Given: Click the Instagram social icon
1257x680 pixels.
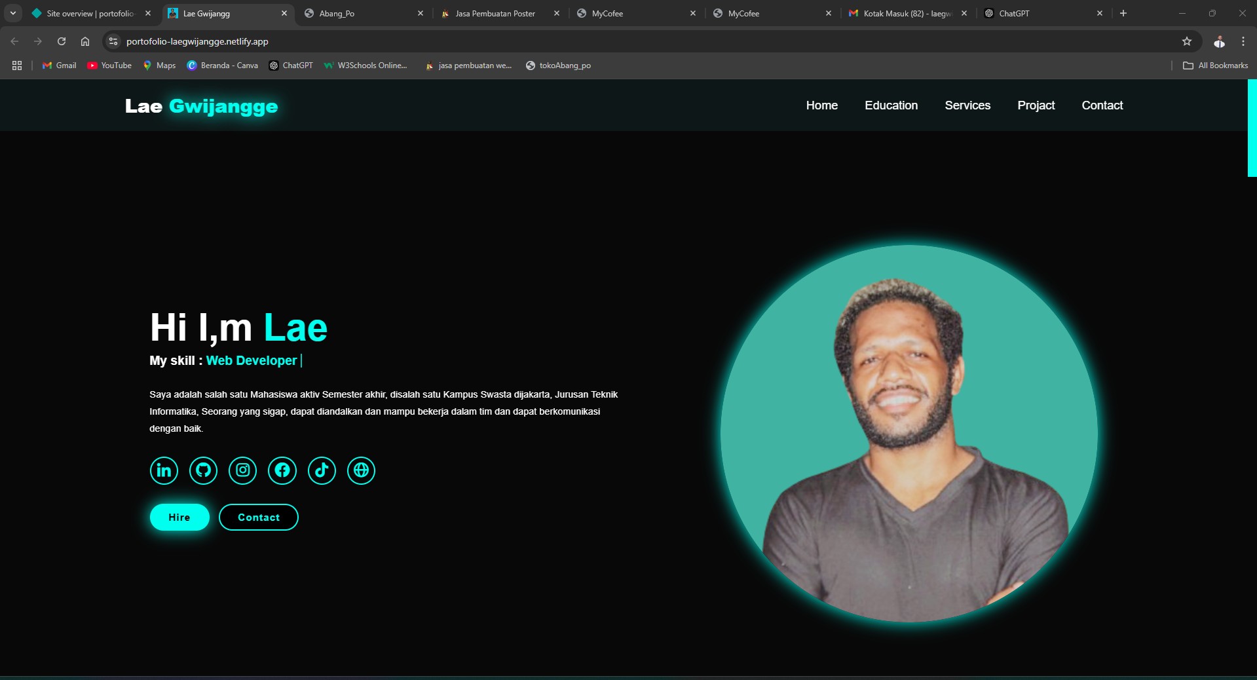Looking at the screenshot, I should tap(242, 470).
